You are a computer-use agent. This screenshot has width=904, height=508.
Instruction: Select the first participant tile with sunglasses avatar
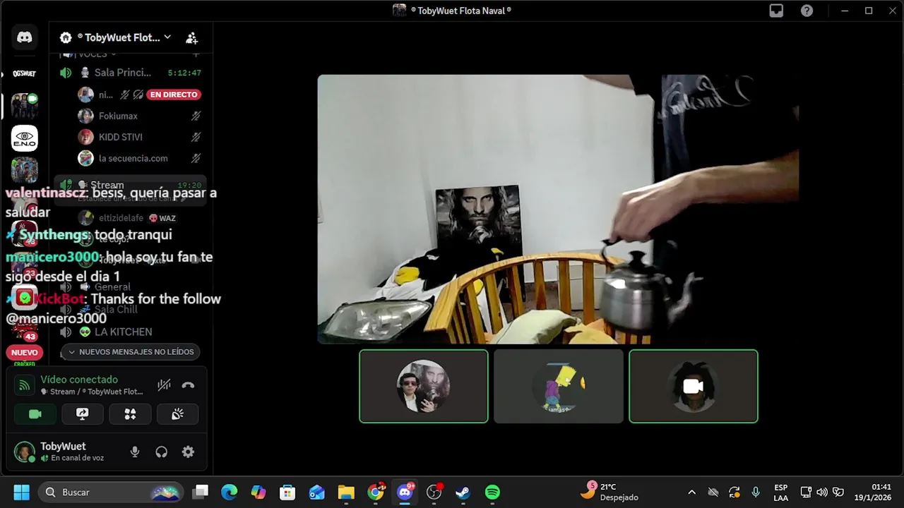pos(424,386)
